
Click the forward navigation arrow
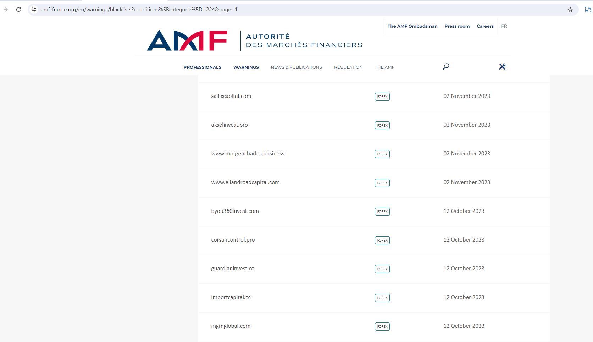[6, 10]
